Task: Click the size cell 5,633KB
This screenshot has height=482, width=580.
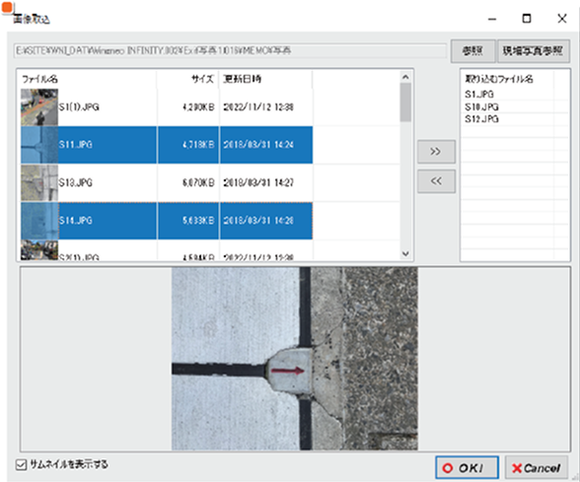Action: (x=198, y=221)
